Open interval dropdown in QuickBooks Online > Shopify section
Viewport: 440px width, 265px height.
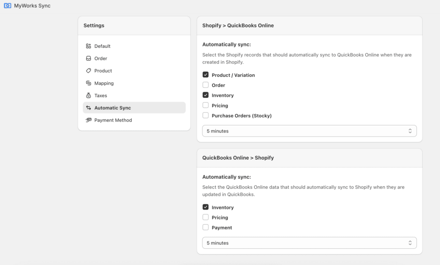[x=309, y=243]
